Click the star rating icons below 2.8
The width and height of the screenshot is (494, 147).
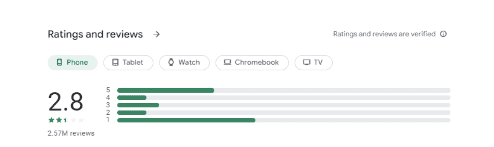[66, 120]
